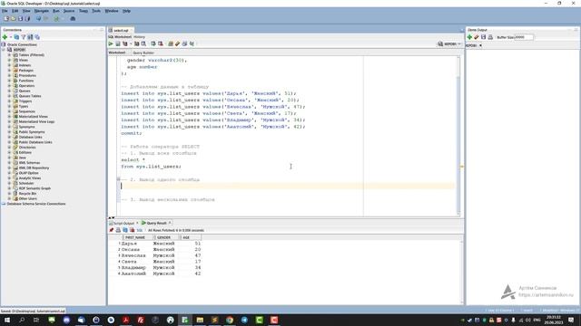Open the Tools menu

pyautogui.click(x=96, y=11)
